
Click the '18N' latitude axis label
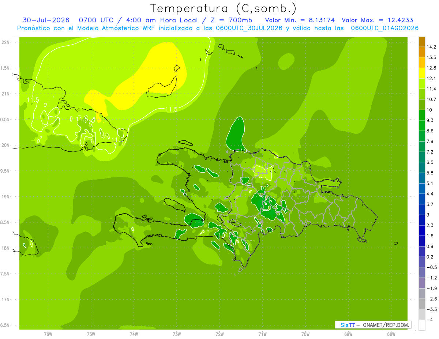[x=6, y=248]
